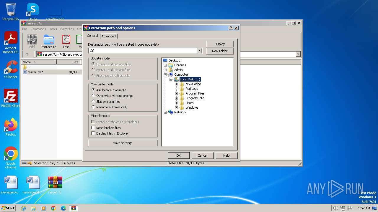Expand the Program Files folder node
378x212 pixels.
[x=177, y=93]
